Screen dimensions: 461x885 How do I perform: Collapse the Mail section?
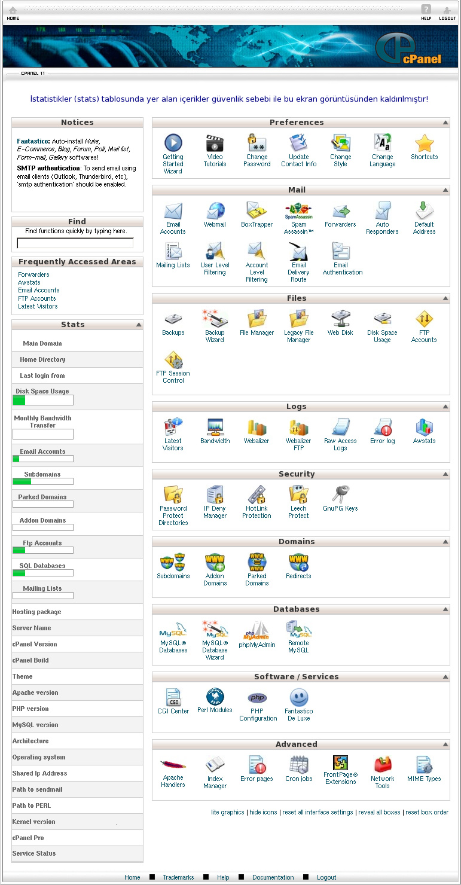[445, 190]
